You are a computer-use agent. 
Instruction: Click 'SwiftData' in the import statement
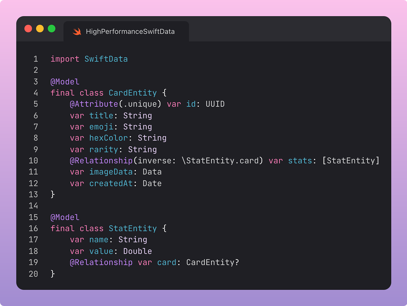click(106, 59)
